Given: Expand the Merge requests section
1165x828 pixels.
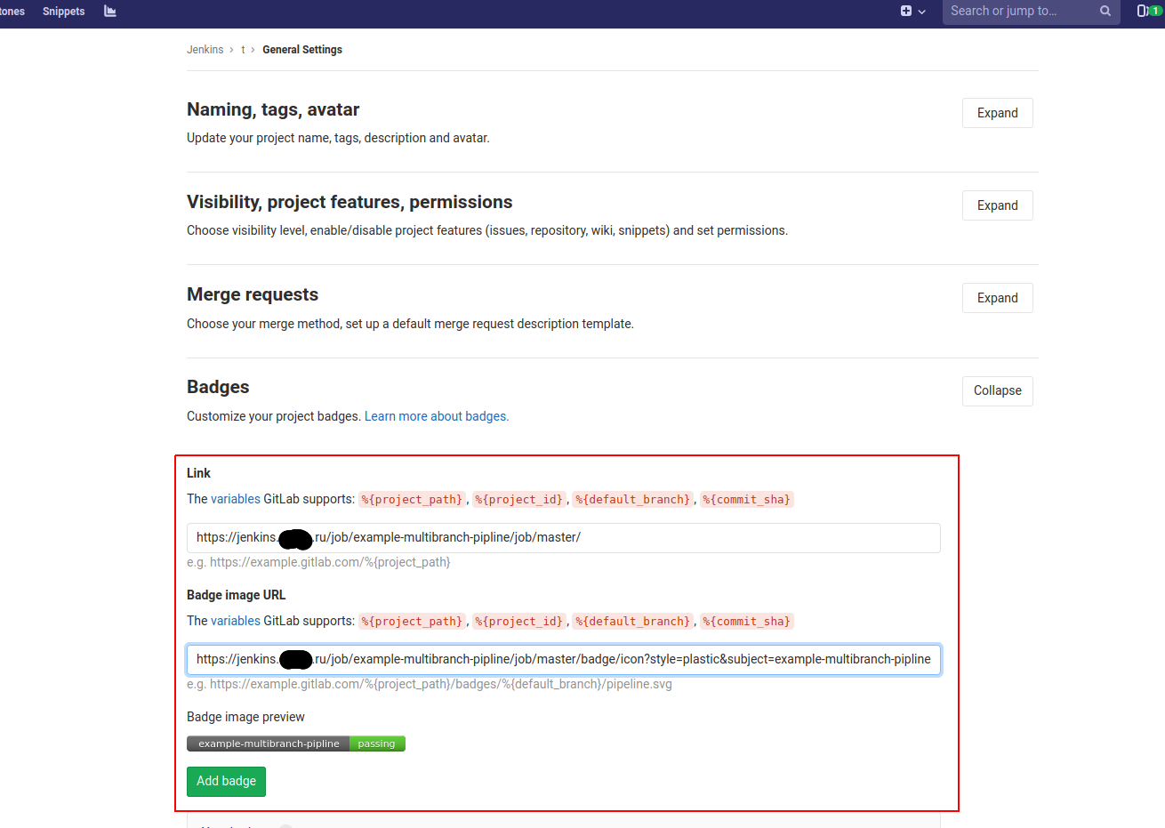Looking at the screenshot, I should point(997,298).
